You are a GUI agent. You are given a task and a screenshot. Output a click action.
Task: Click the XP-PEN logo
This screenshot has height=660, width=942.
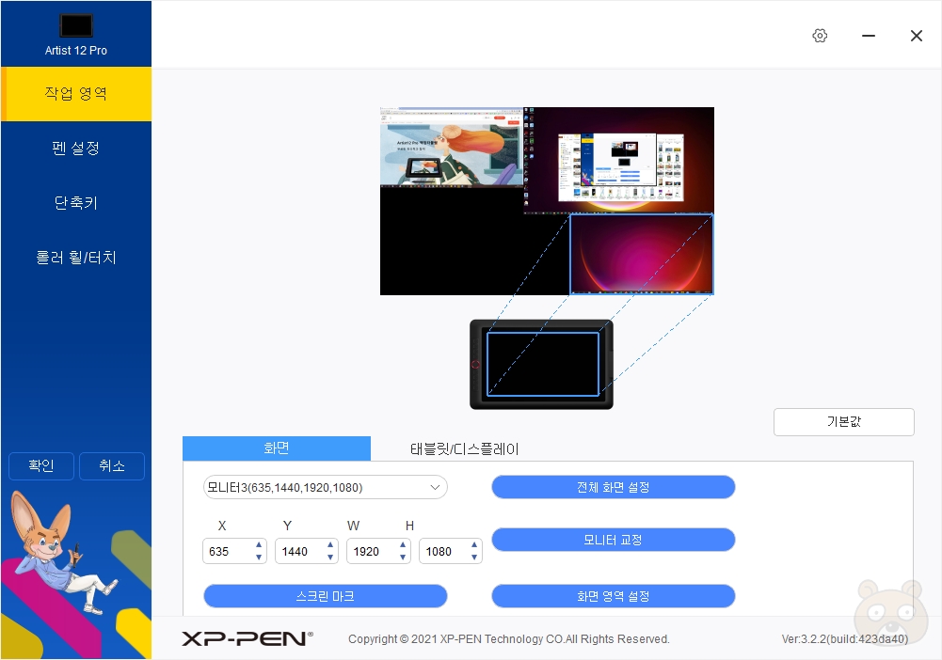(x=247, y=638)
